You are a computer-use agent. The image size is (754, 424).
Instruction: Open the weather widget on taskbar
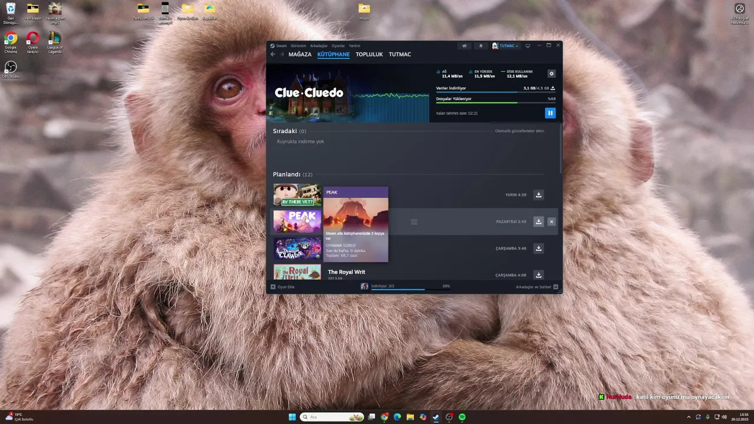point(19,417)
